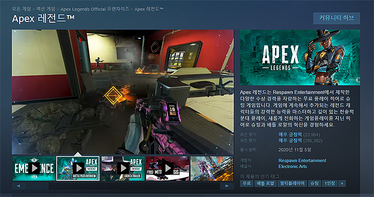Click the main gameplay video player

[123, 92]
